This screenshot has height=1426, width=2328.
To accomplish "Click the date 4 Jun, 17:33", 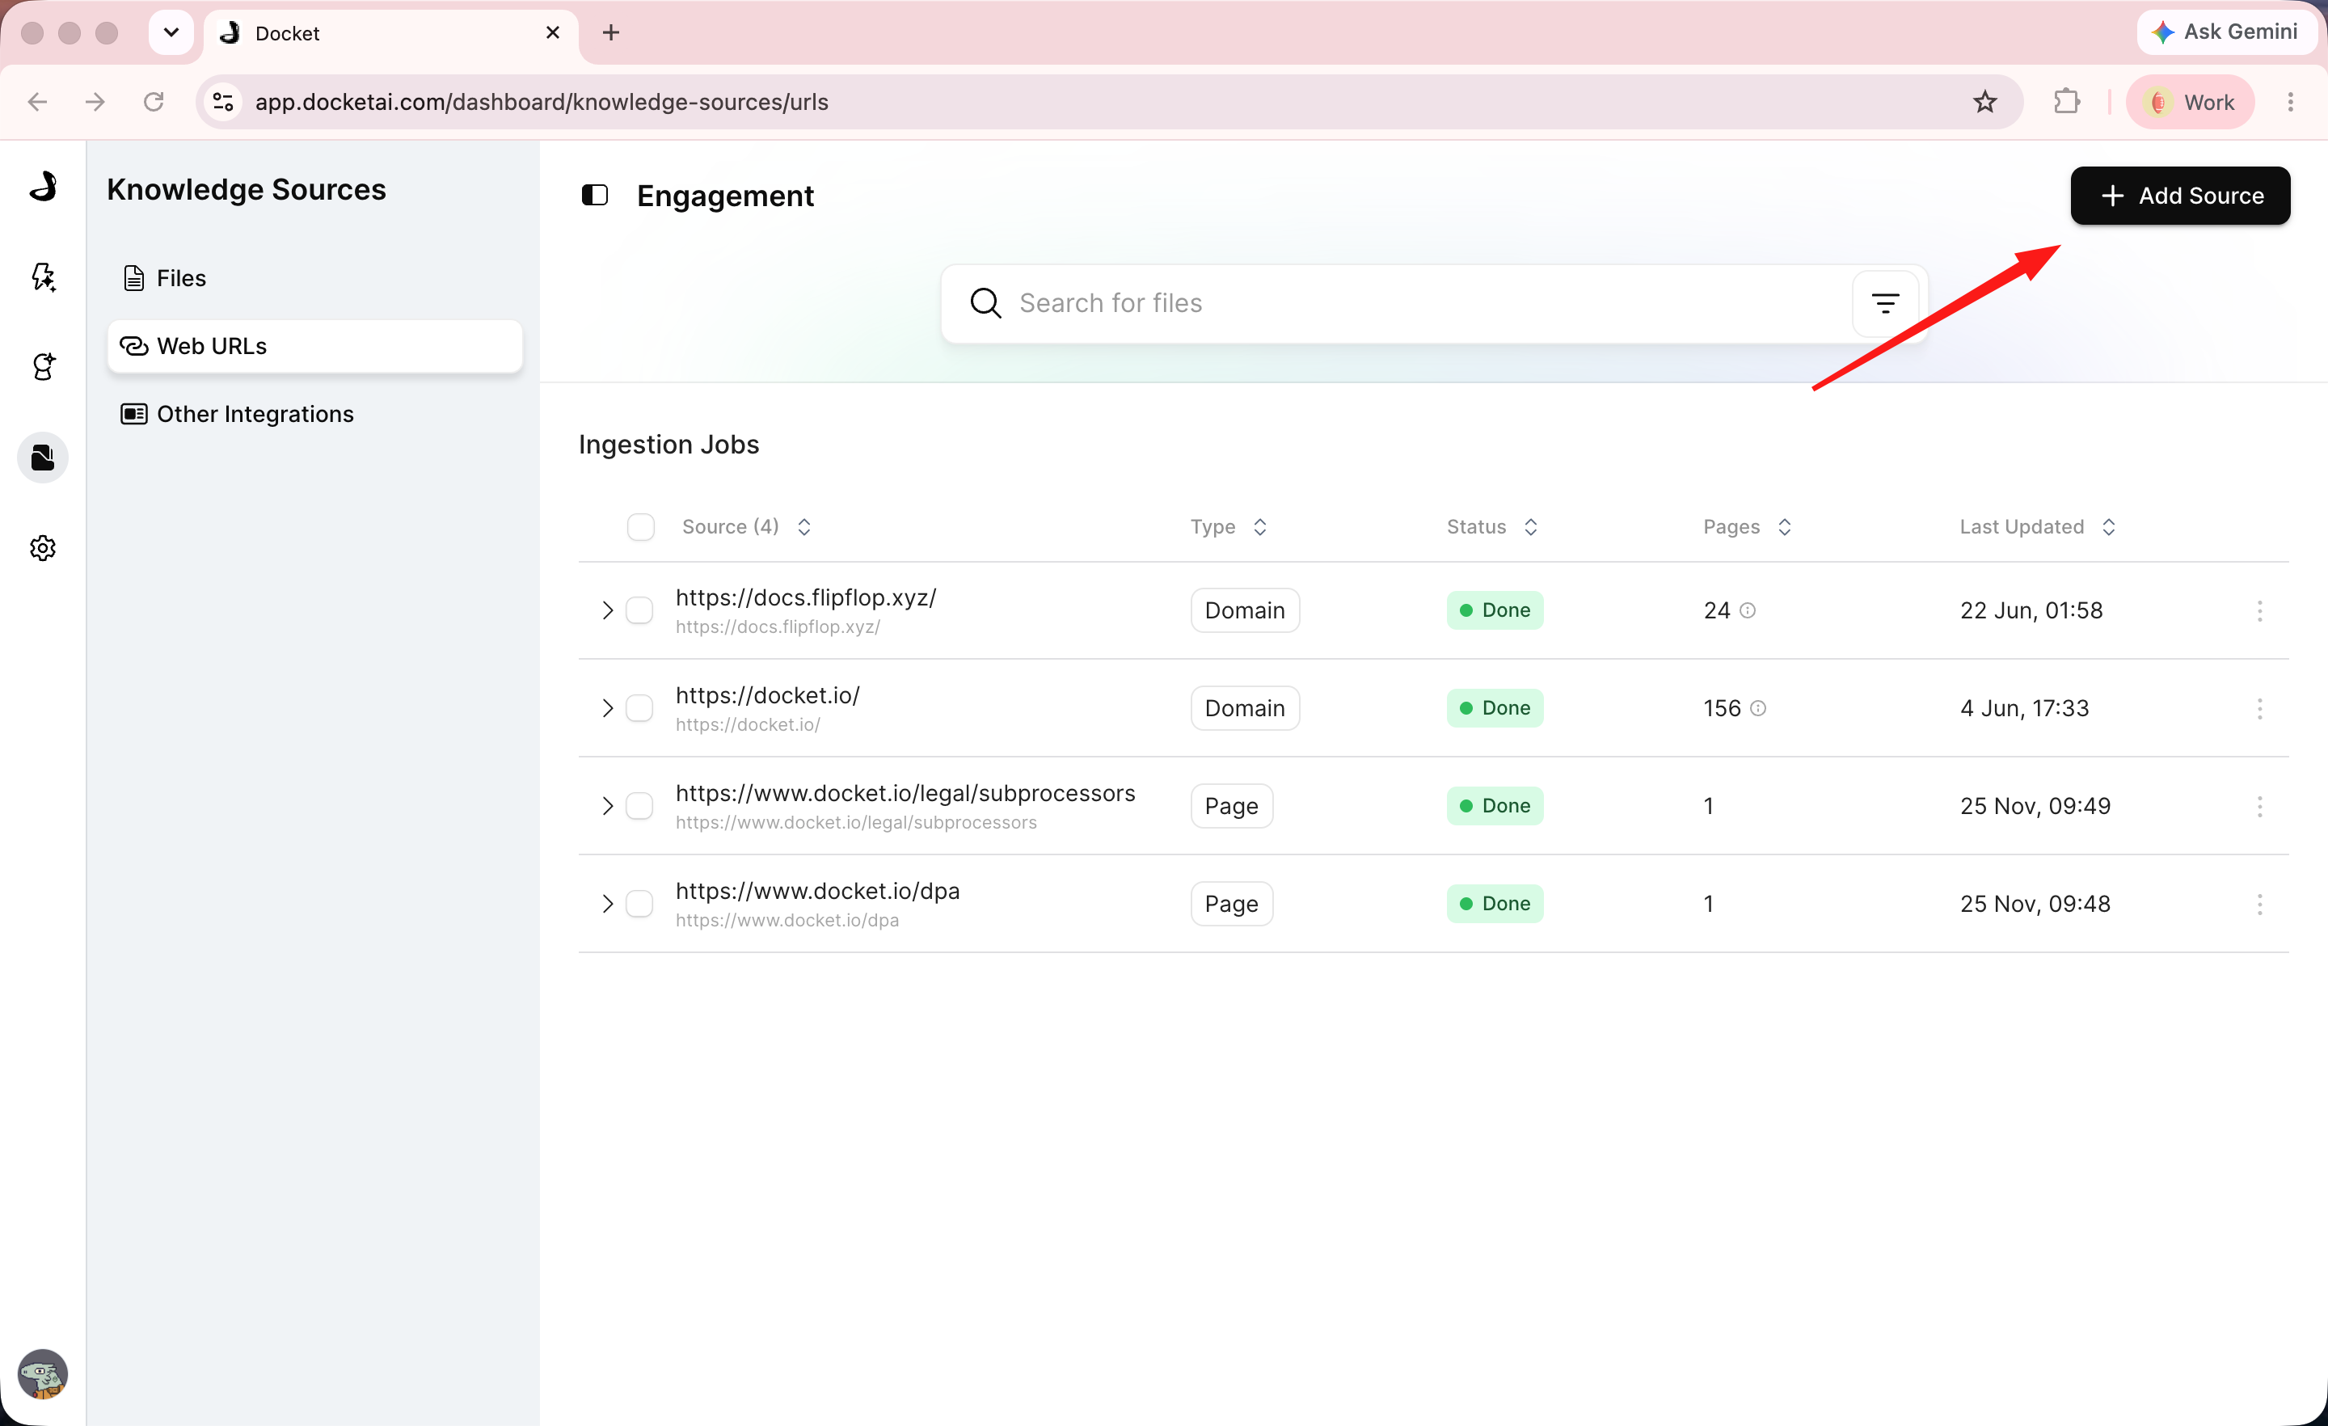I will click(2024, 708).
